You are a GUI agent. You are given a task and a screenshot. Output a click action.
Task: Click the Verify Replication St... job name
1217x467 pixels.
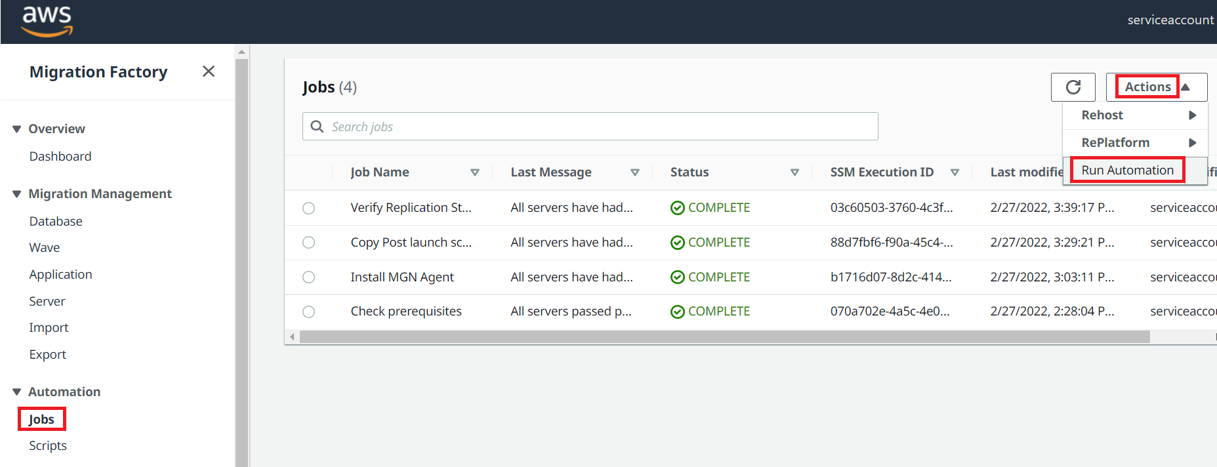click(411, 208)
